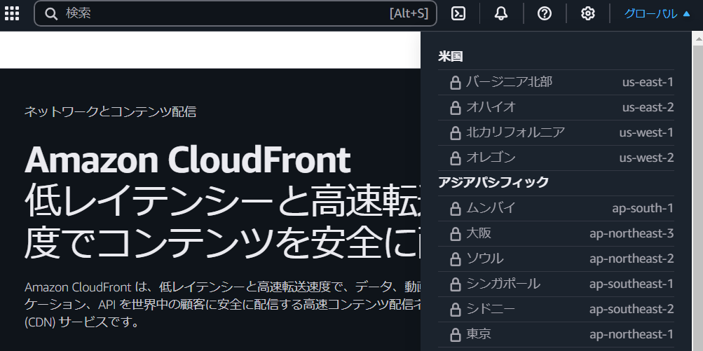Click the lock icon beside 北カリフォルニア
The height and width of the screenshot is (351, 703).
click(x=455, y=132)
